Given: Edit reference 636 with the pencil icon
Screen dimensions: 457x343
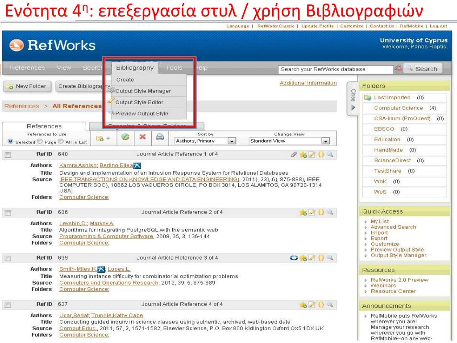Looking at the screenshot, I should [x=312, y=212].
